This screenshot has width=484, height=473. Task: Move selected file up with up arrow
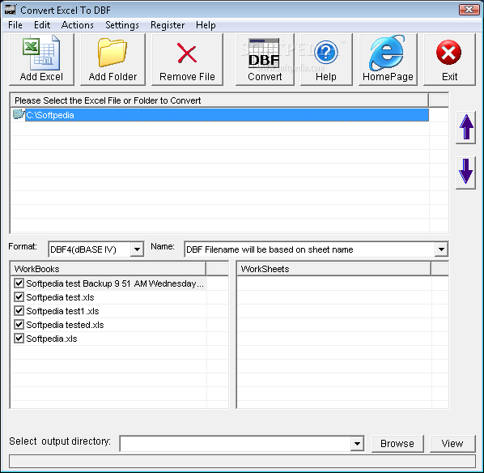465,127
